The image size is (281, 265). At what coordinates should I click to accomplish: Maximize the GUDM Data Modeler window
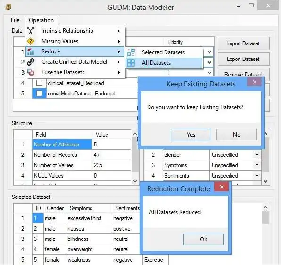tap(251, 6)
